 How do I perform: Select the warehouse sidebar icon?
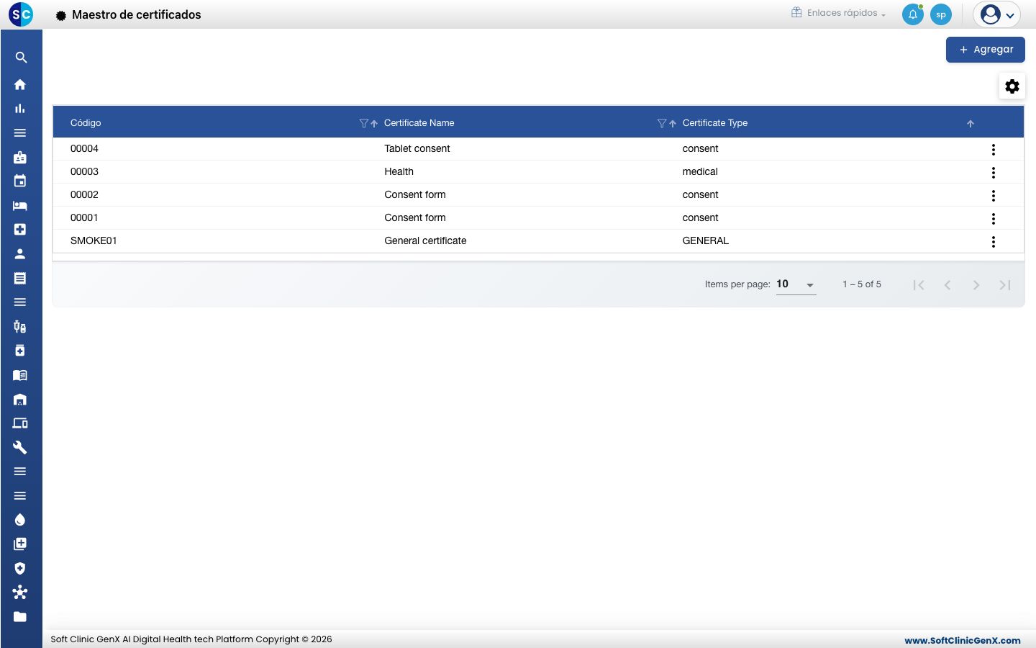click(20, 400)
